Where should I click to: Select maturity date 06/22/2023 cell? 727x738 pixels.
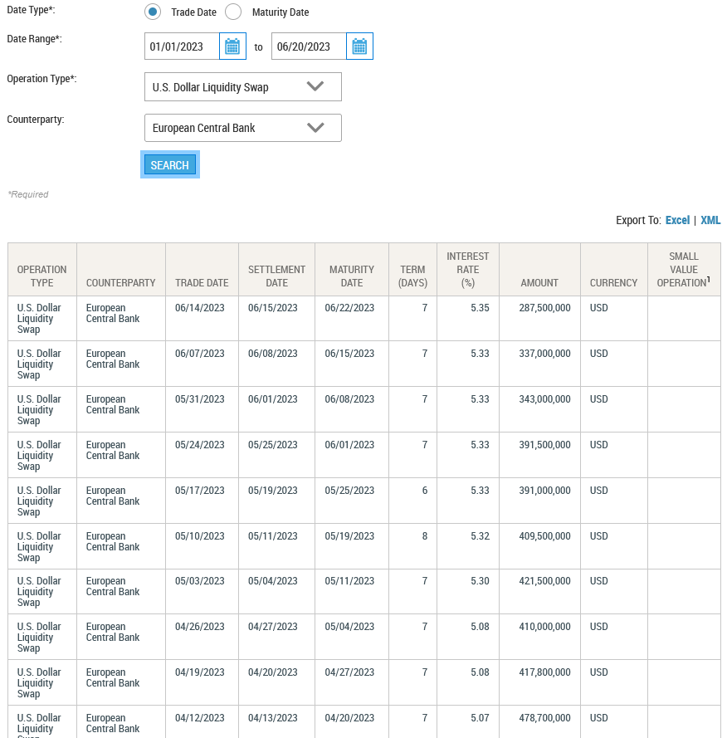(x=352, y=319)
